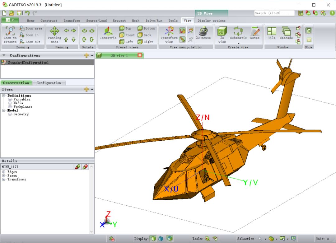Toggle the tree panel in the Show group

coord(309,30)
